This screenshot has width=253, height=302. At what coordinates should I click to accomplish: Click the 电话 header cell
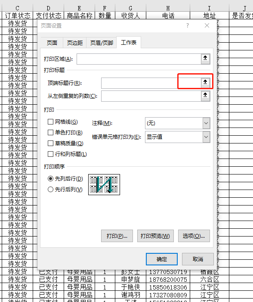click(168, 16)
